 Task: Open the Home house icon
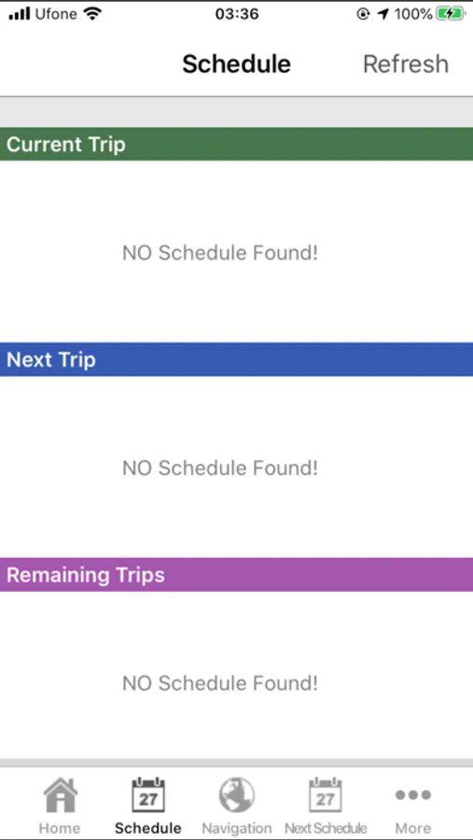coord(60,795)
